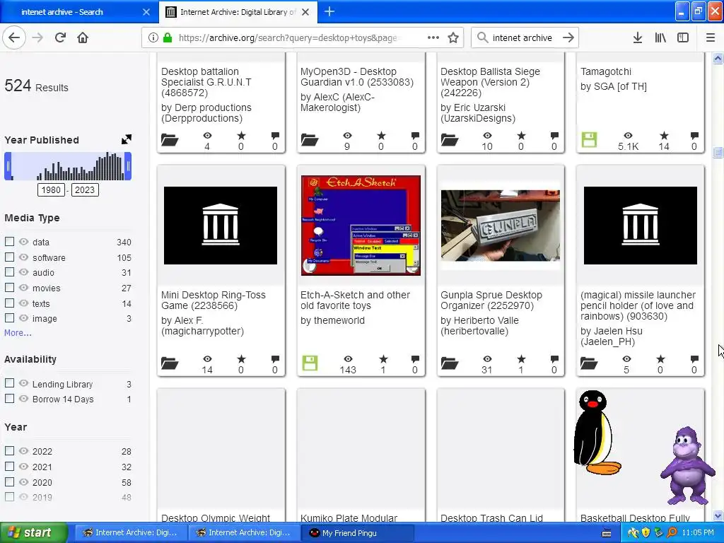The width and height of the screenshot is (724, 543).
Task: Close the Internet Archive Digital Library tab
Action: 305,12
